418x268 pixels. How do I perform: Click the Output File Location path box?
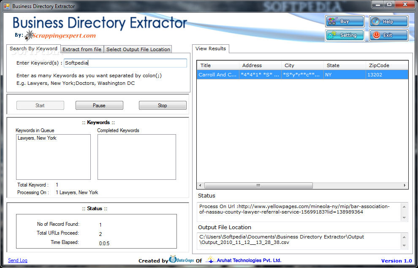pos(299,241)
